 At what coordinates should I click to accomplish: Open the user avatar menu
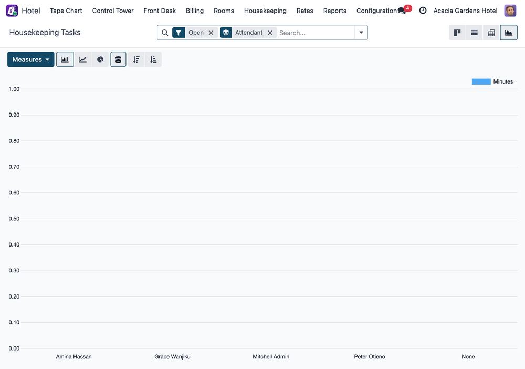pos(510,11)
